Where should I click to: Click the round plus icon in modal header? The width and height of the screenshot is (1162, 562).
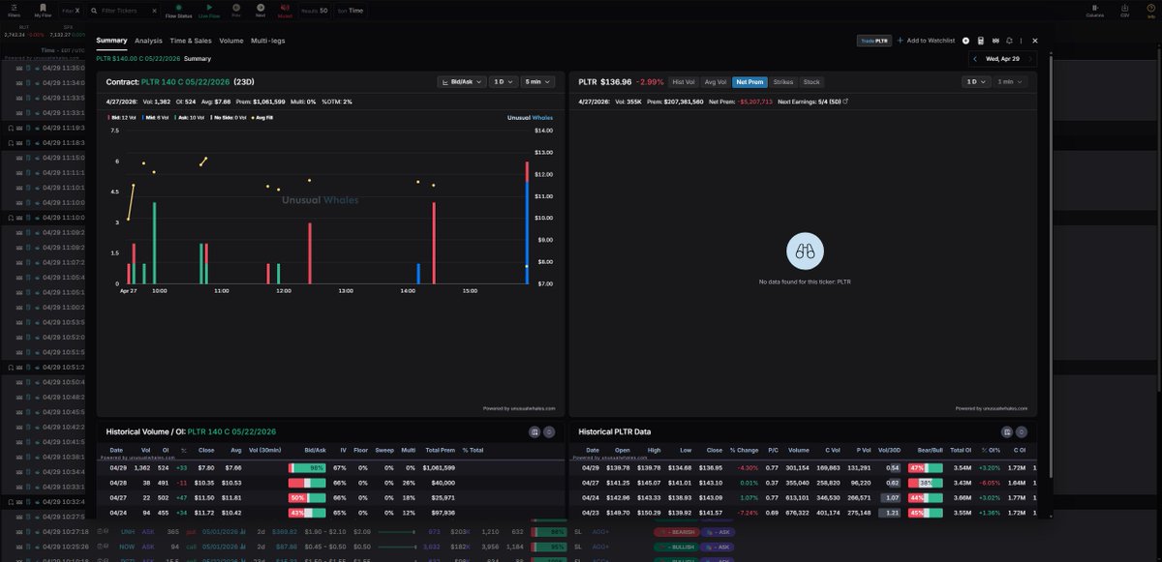click(966, 41)
